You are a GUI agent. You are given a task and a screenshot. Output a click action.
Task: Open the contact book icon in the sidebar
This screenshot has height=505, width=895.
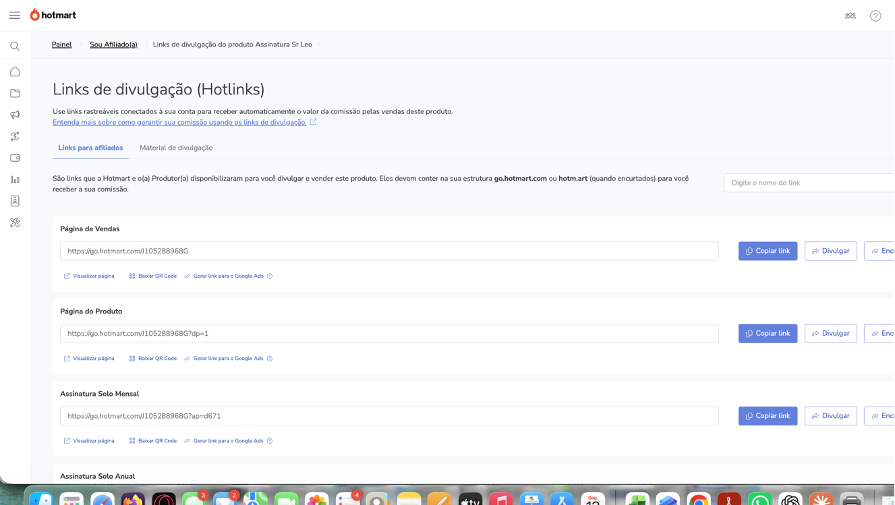[x=15, y=201]
